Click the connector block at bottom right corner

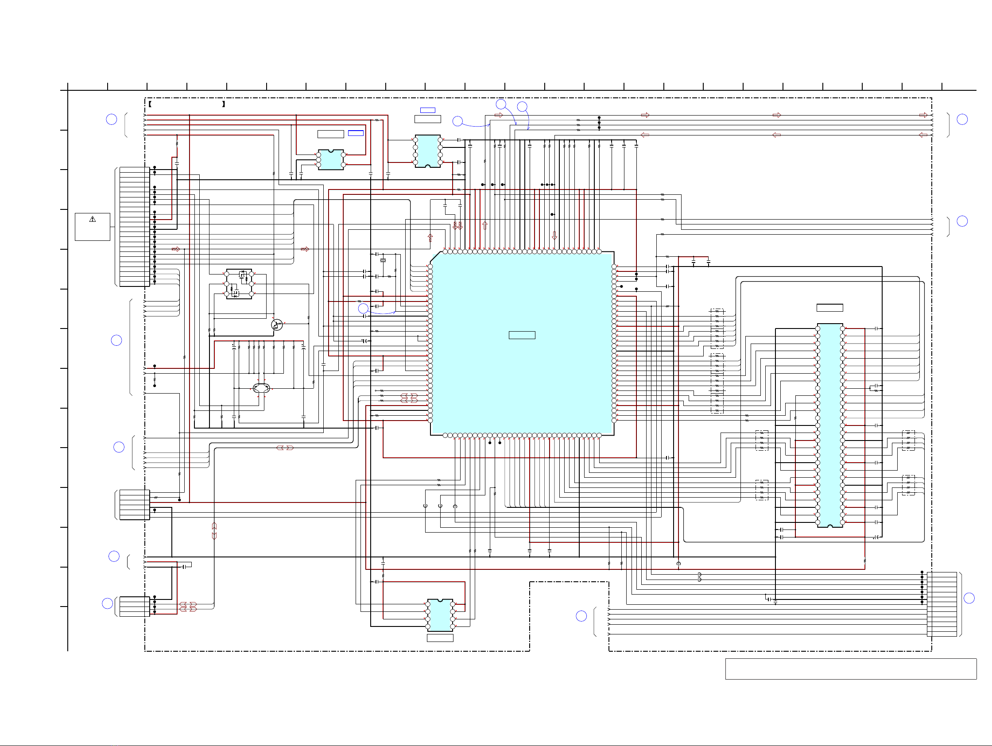click(x=942, y=604)
